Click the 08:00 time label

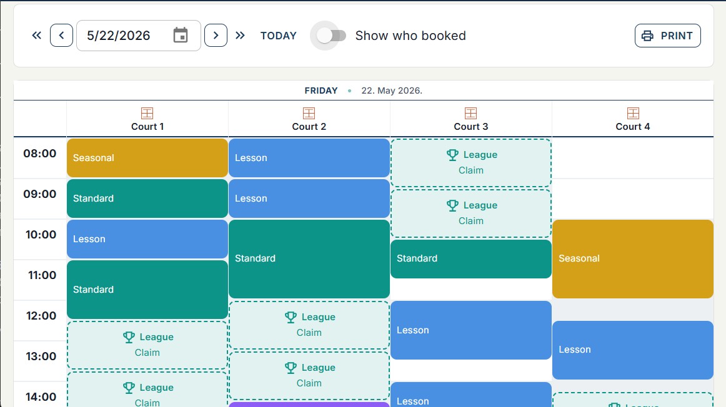pos(40,154)
